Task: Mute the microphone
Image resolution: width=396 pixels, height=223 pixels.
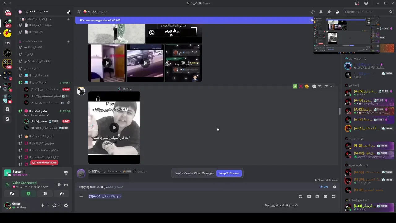Action: click(x=42, y=205)
